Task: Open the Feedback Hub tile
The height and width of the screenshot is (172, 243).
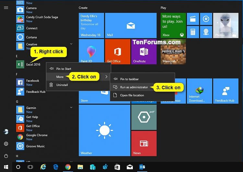Action: (226, 91)
